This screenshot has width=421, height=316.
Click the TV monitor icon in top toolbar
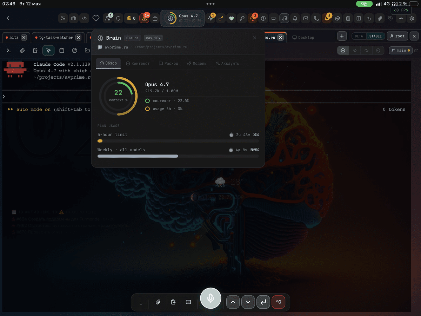pos(155,18)
